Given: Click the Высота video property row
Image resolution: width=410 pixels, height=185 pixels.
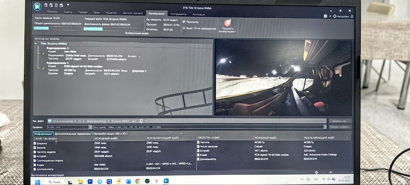Looking at the screenshot, I should pyautogui.click(x=114, y=147).
